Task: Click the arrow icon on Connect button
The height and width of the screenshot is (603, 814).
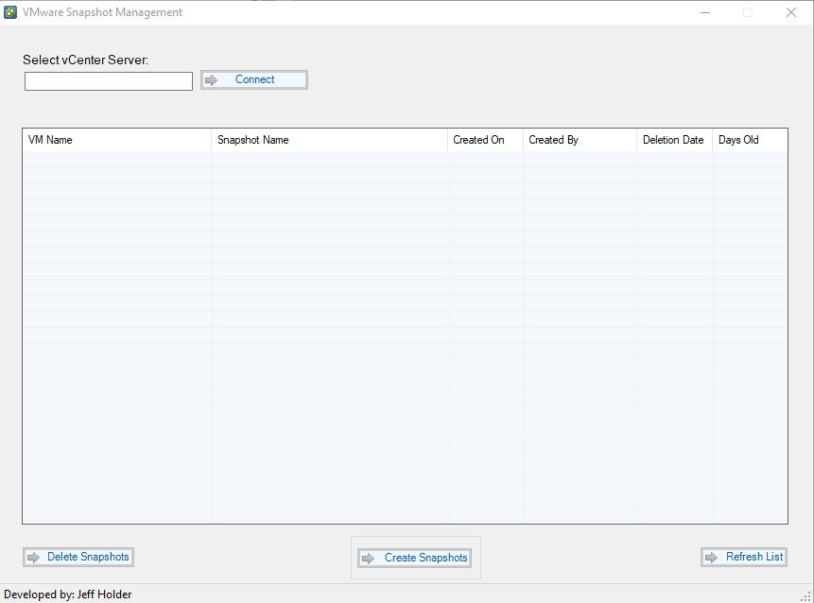Action: [x=212, y=80]
